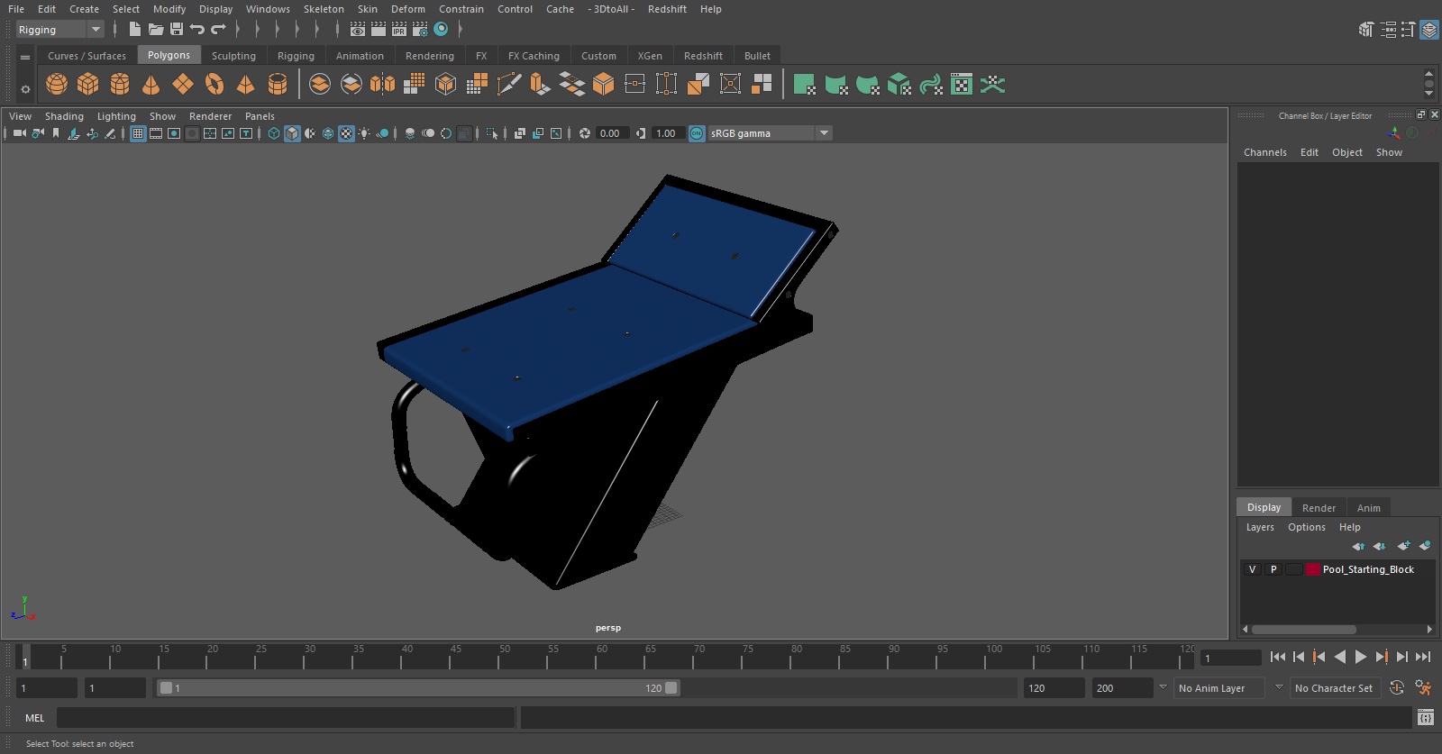
Task: Open the UV Editor checker-window shelf icon
Action: [962, 85]
